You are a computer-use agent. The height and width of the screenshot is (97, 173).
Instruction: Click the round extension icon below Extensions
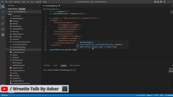[x=3, y=35]
